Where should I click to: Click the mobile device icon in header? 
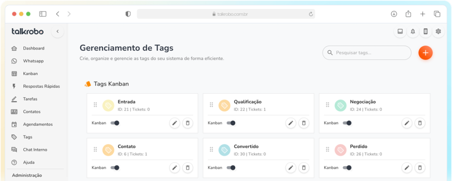pos(426,31)
